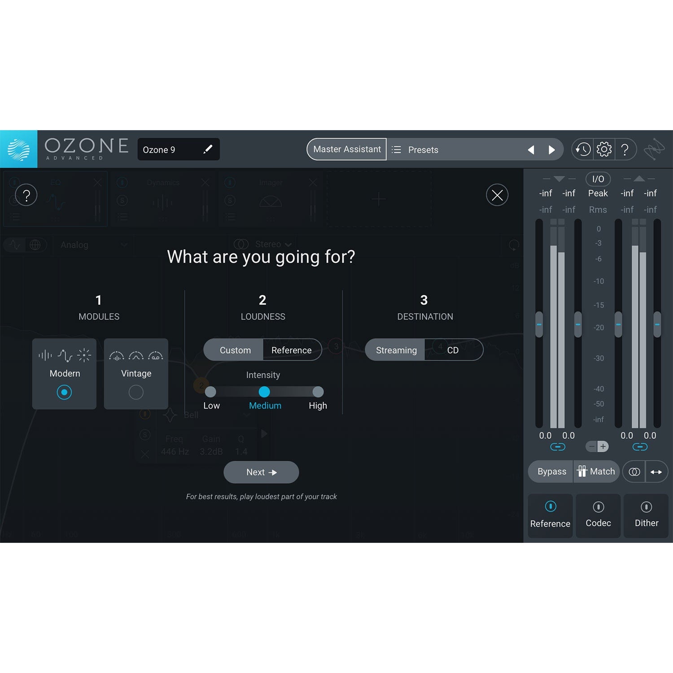This screenshot has width=673, height=673.
Task: Open help question mark in header
Action: [x=625, y=149]
